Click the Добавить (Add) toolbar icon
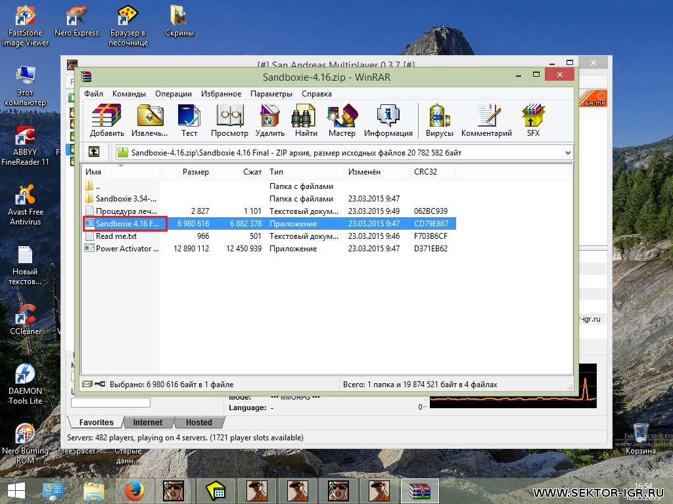 106,121
